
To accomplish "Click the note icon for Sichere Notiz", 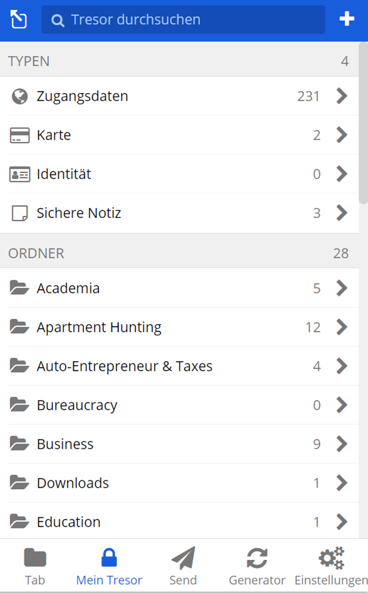I will 19,213.
